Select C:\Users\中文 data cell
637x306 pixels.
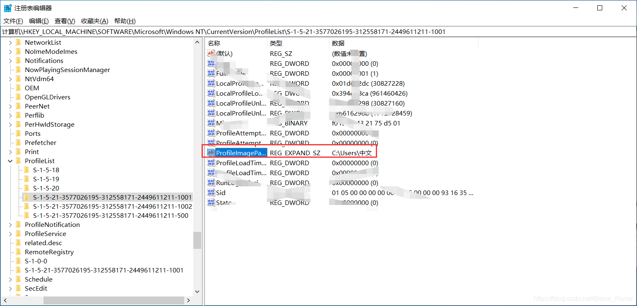click(x=352, y=153)
